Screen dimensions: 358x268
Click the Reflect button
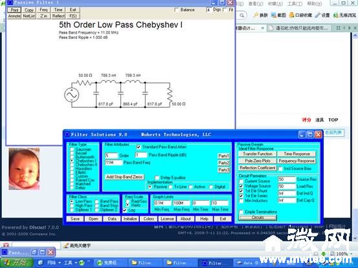tap(58, 16)
